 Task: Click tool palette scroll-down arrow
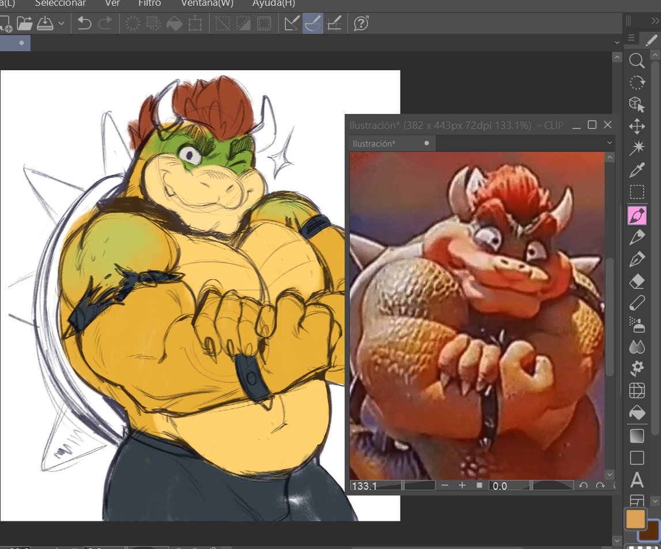click(x=655, y=501)
